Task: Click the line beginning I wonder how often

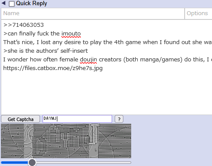Action: pyautogui.click(x=108, y=60)
